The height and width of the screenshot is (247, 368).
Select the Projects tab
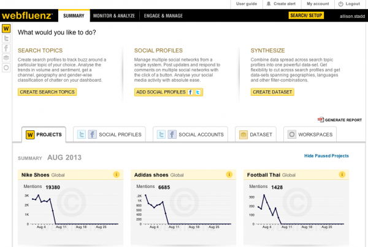click(44, 135)
